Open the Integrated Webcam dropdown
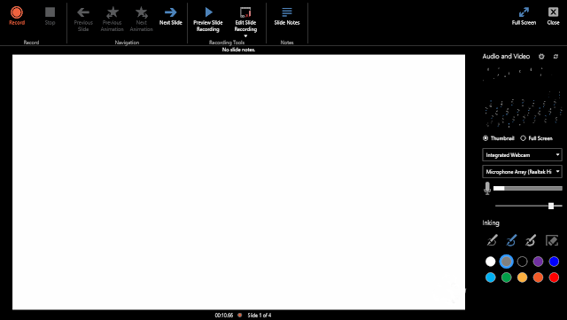This screenshot has height=320, width=567. pos(522,155)
